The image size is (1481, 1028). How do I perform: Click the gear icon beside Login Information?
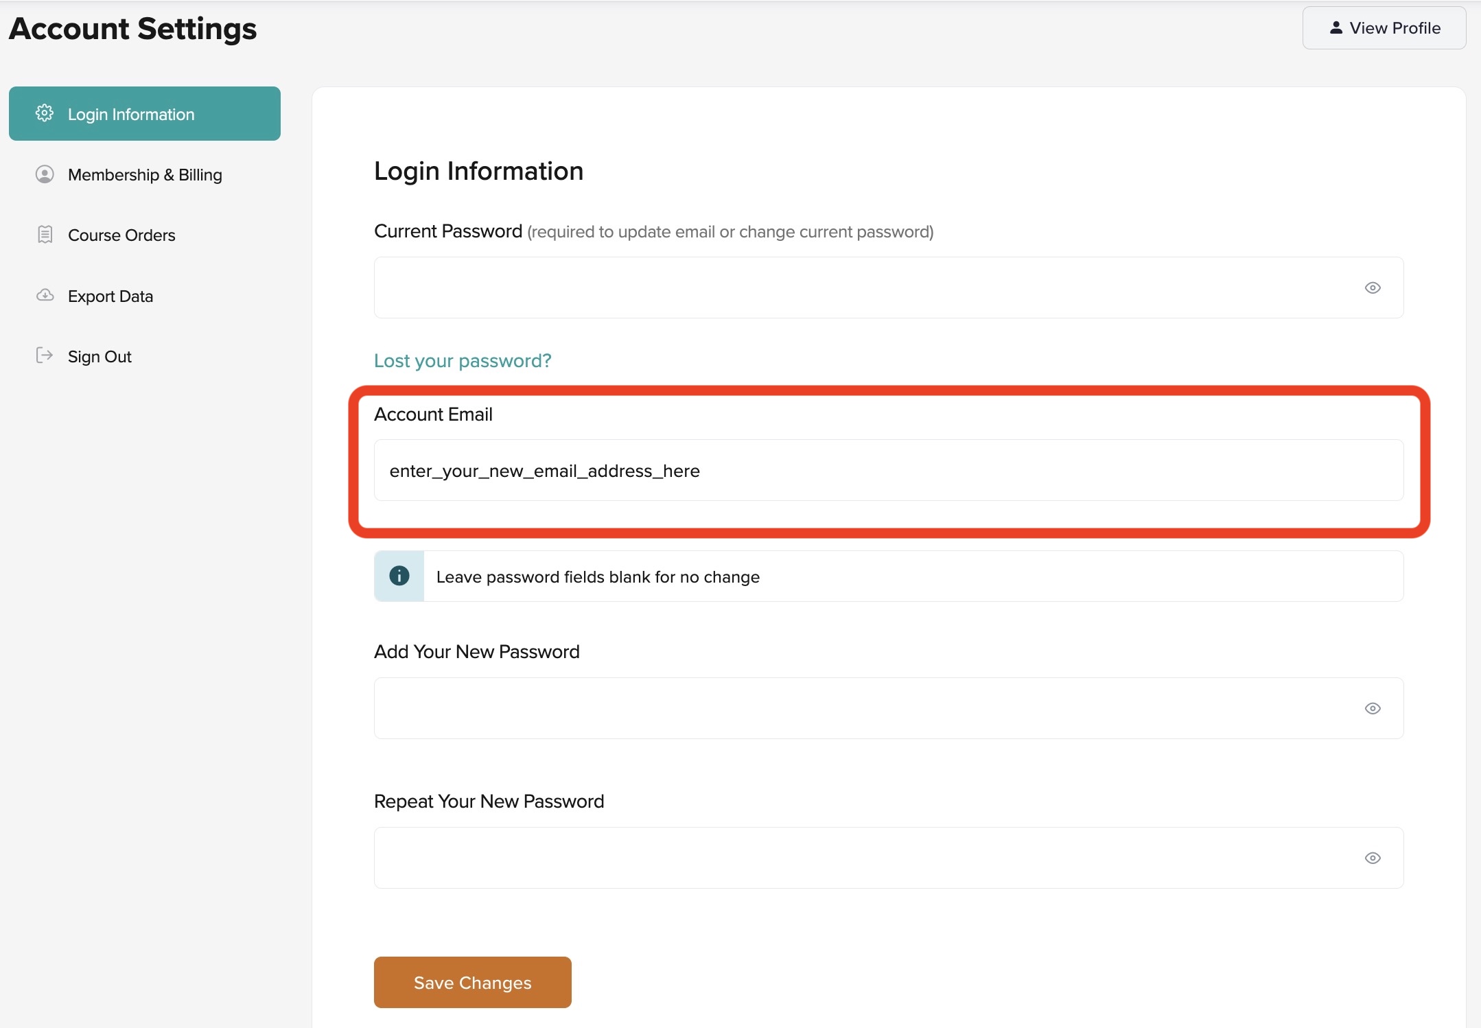[45, 113]
